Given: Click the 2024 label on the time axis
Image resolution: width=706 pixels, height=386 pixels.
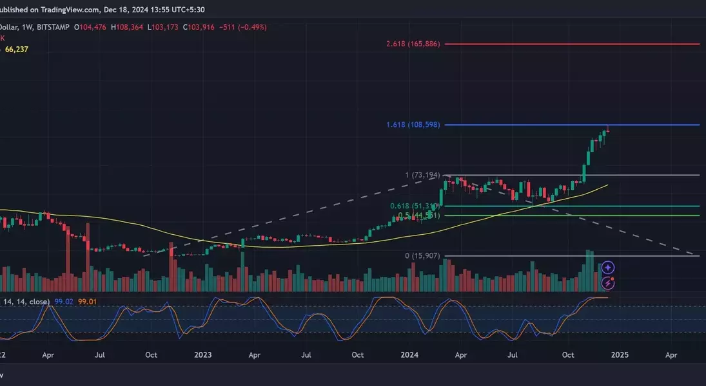Looking at the screenshot, I should (409, 354).
